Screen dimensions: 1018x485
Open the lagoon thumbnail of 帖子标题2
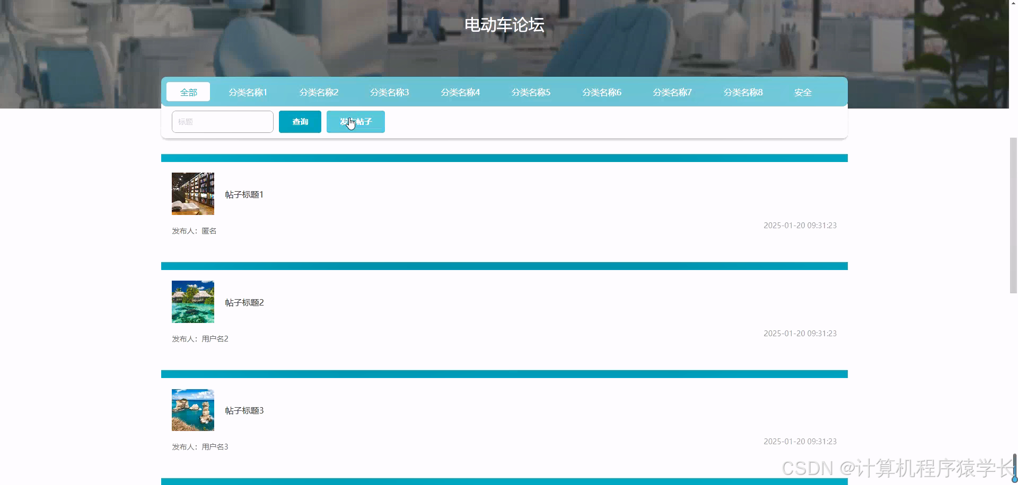point(193,302)
